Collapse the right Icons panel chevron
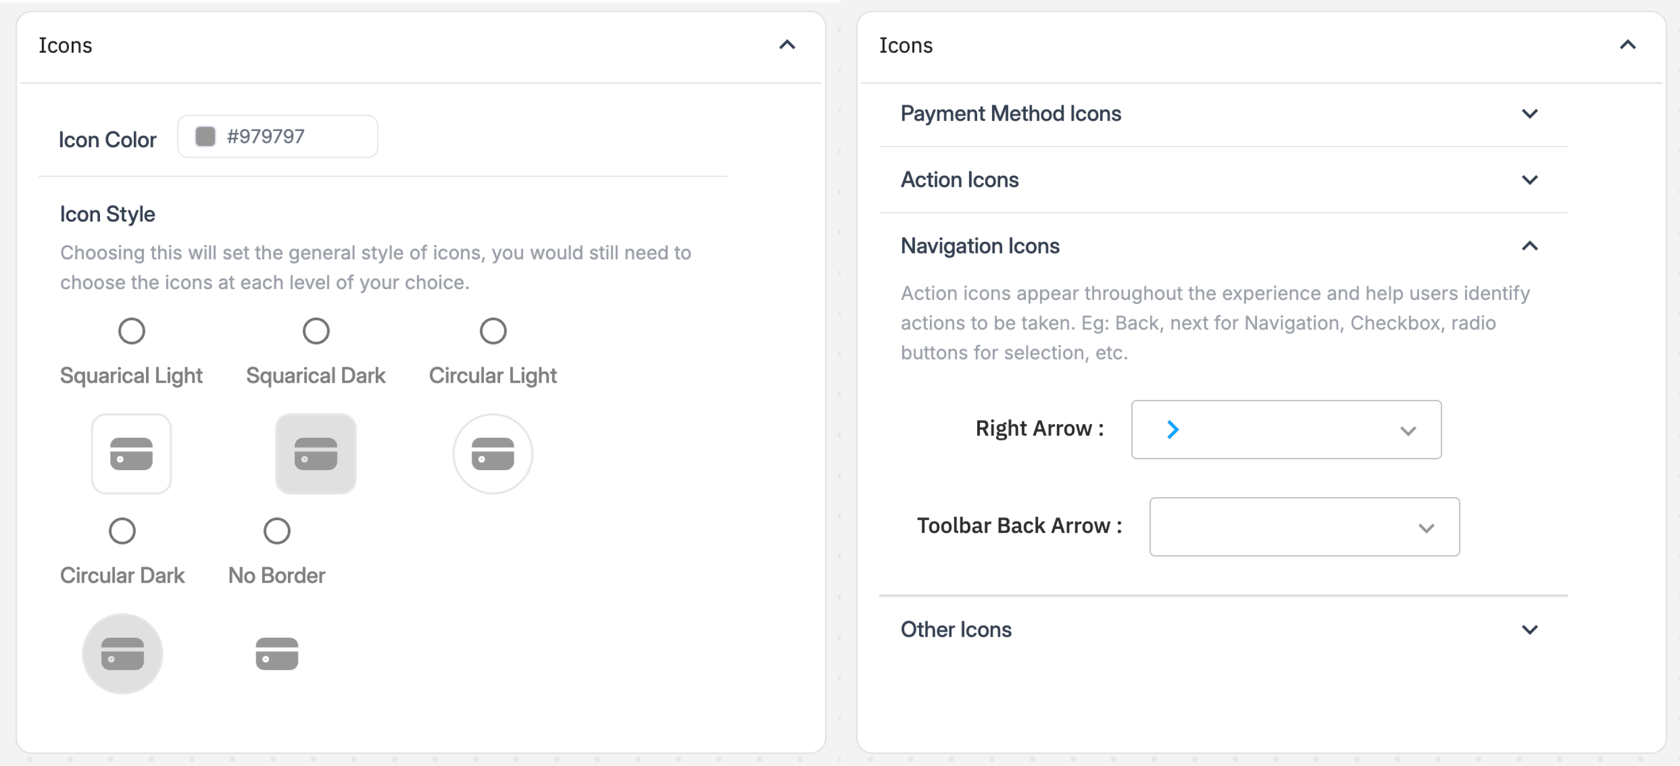 tap(1628, 45)
